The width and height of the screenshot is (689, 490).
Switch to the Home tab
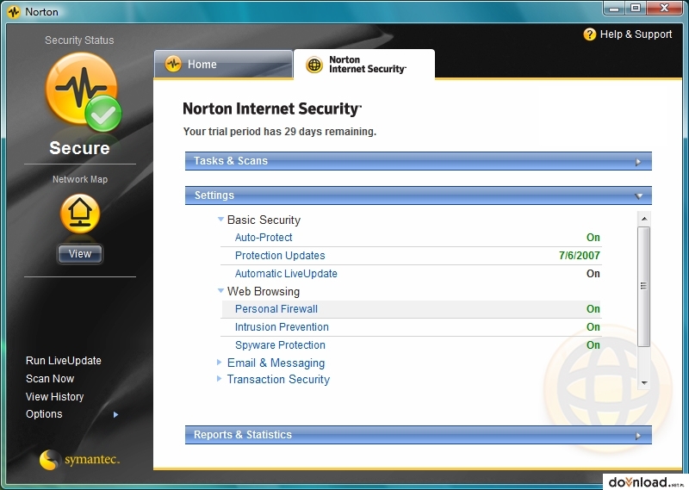click(x=223, y=65)
